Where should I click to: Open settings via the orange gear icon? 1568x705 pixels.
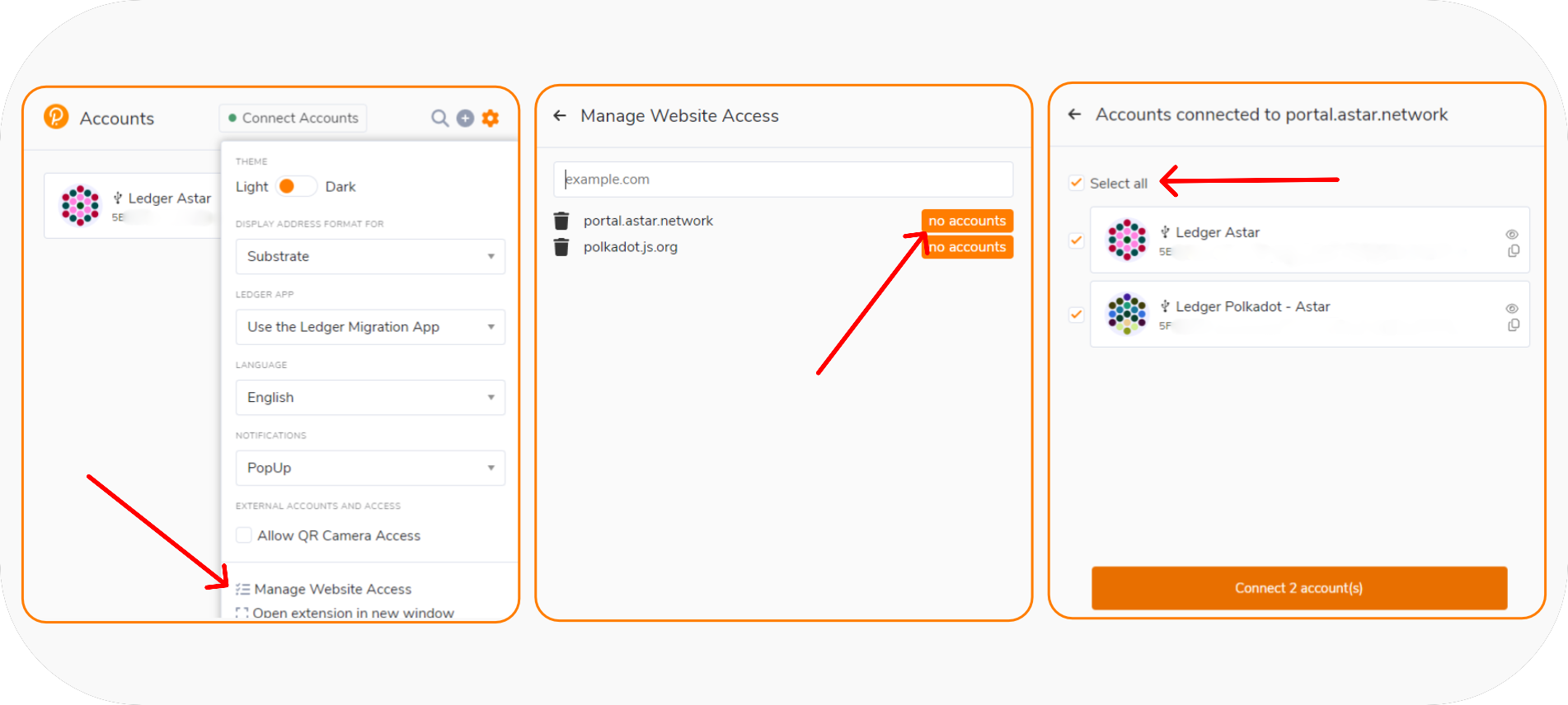pyautogui.click(x=491, y=119)
